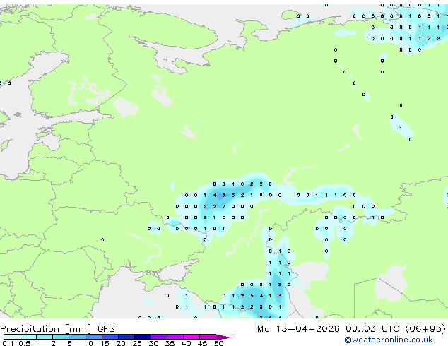Pick the 20–25 mm legend swatch

(x=126, y=337)
